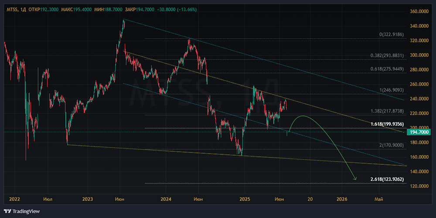Click the green projection arrowhead
This screenshot has height=218, width=436.
coord(355,178)
